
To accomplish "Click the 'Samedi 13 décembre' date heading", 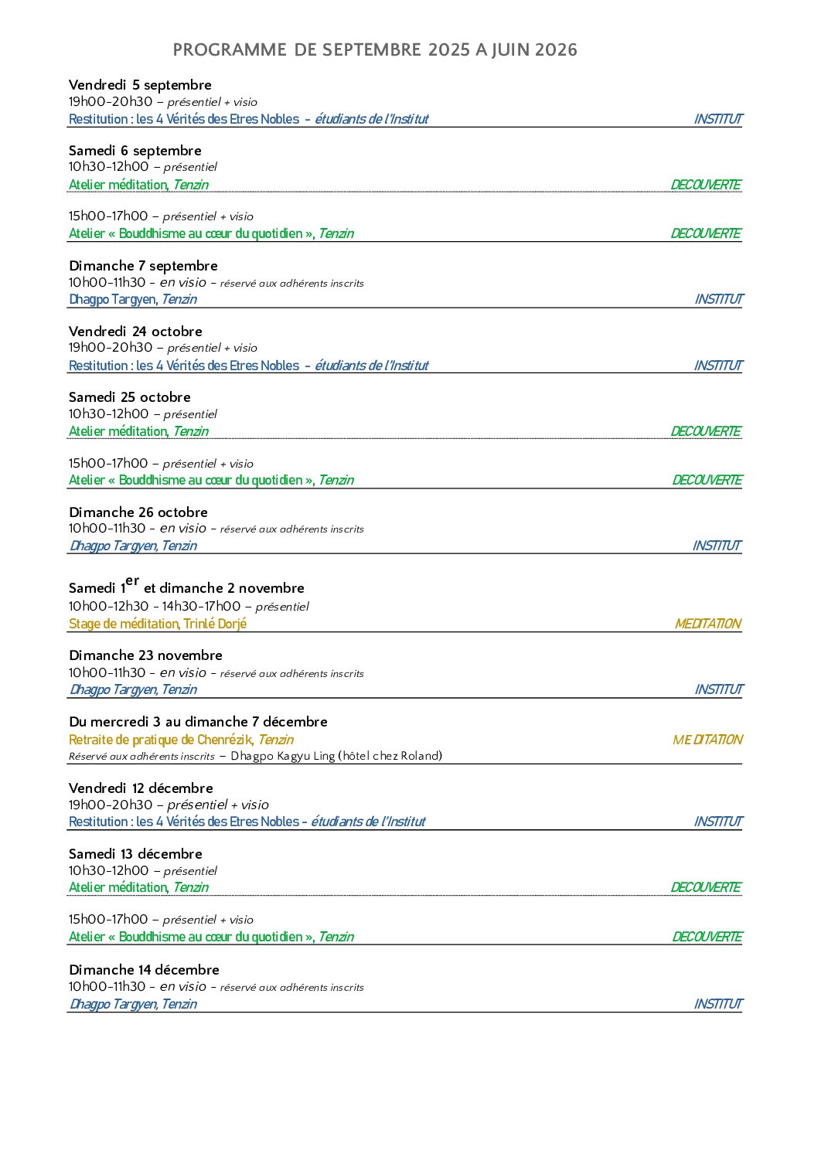I will coord(135,854).
